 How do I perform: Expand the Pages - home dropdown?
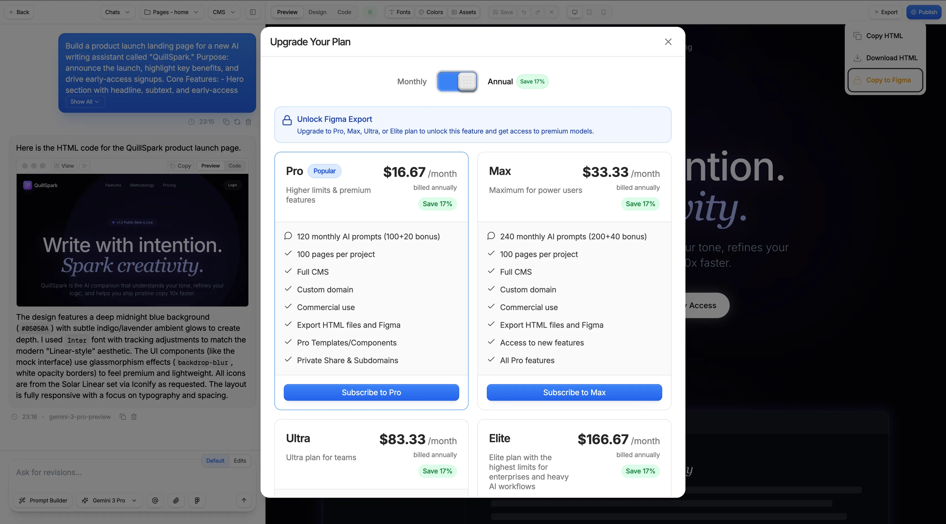pyautogui.click(x=171, y=12)
